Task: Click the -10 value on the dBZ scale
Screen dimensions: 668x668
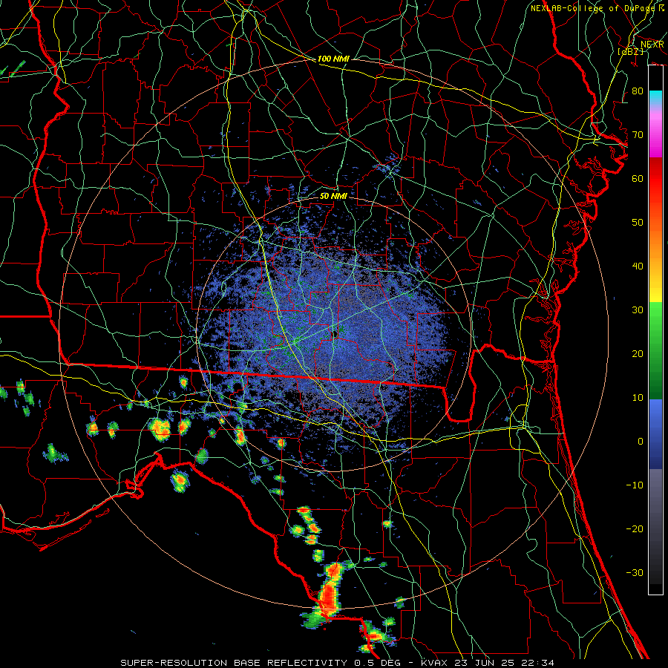Action: pos(635,485)
